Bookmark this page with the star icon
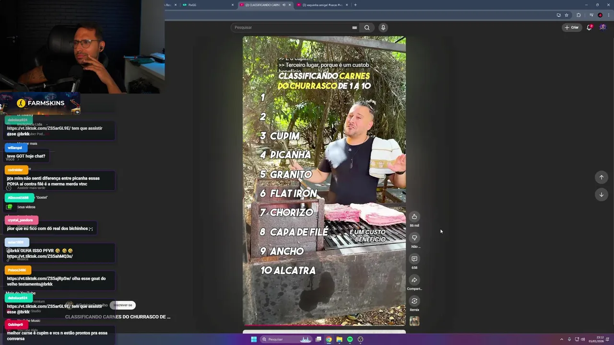 tap(567, 15)
